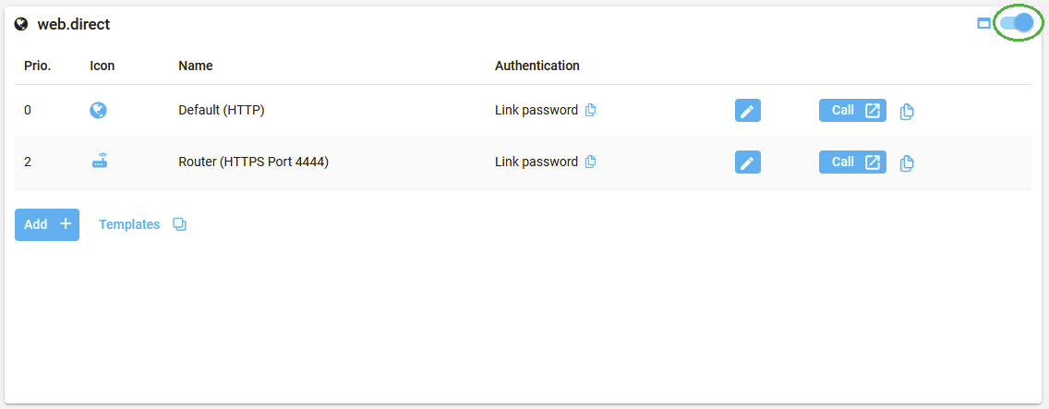
Task: Select the Router (HTTPS Port 4444) name
Action: (x=253, y=162)
